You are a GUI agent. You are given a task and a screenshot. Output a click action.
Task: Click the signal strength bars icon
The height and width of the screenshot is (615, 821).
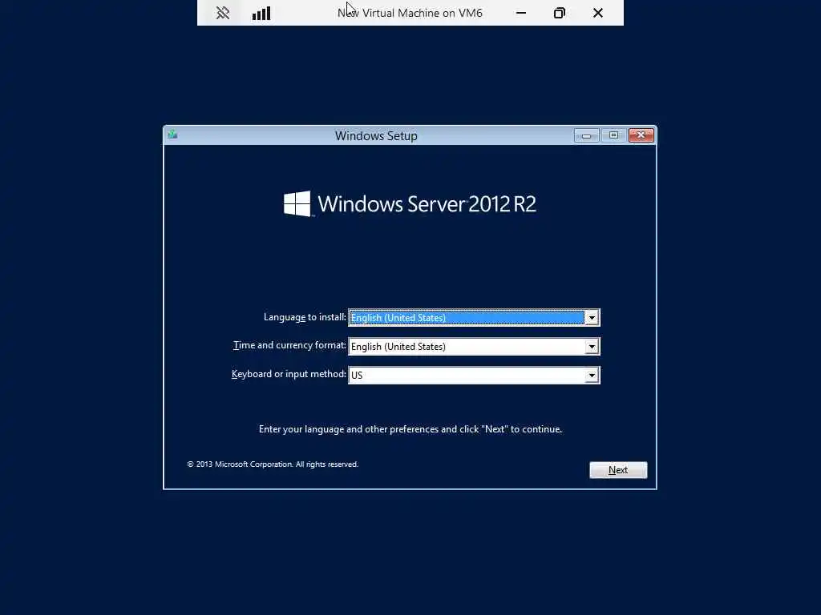pos(261,13)
